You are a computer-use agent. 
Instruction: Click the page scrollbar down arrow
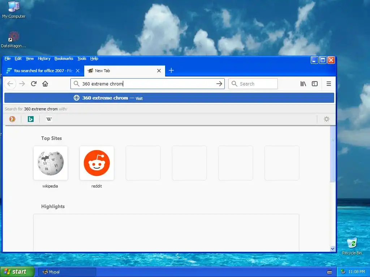pos(332,249)
